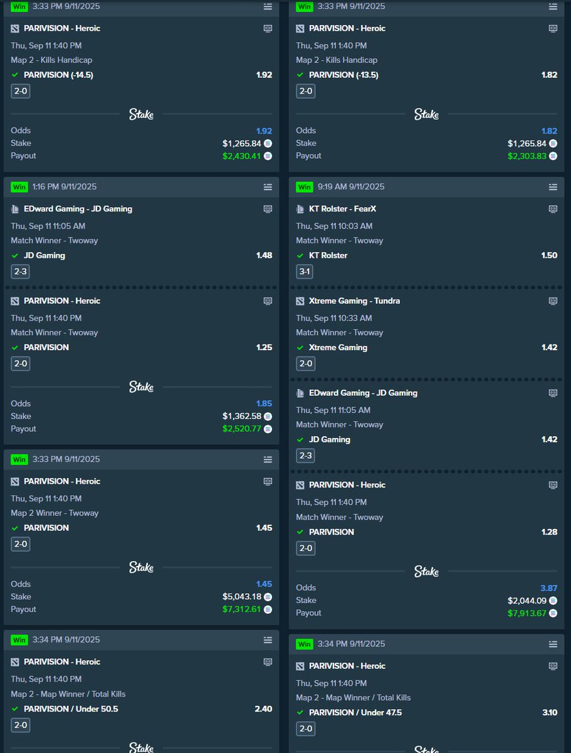Click the Dota icon beside Xtreme Gaming - Tundra
The width and height of the screenshot is (571, 753).
point(301,301)
